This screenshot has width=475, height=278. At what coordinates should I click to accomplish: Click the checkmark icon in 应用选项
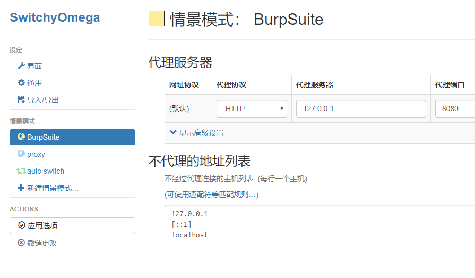pyautogui.click(x=22, y=225)
